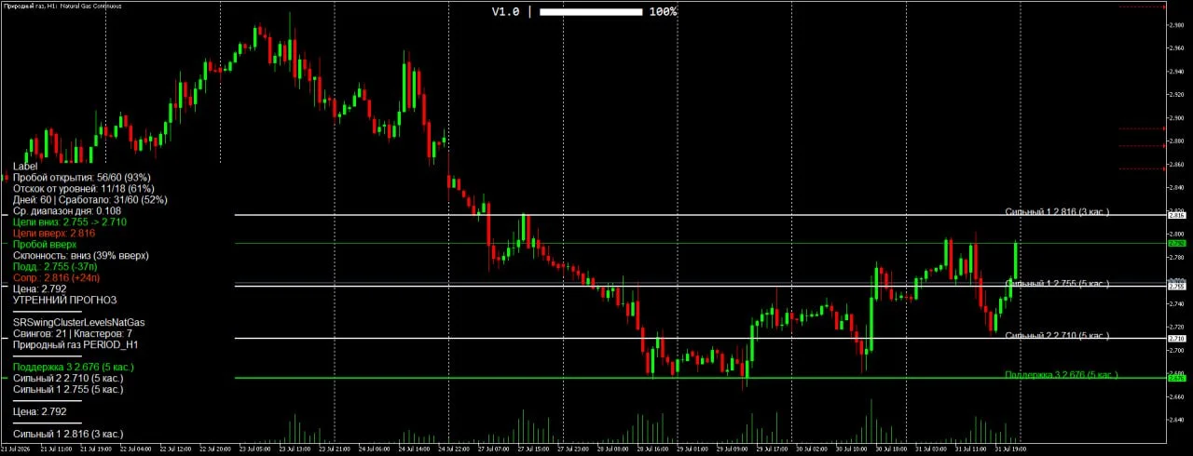Click 'Пробой открытия: 56/60 (93%)' line
This screenshot has height=456, width=1193.
82,177
